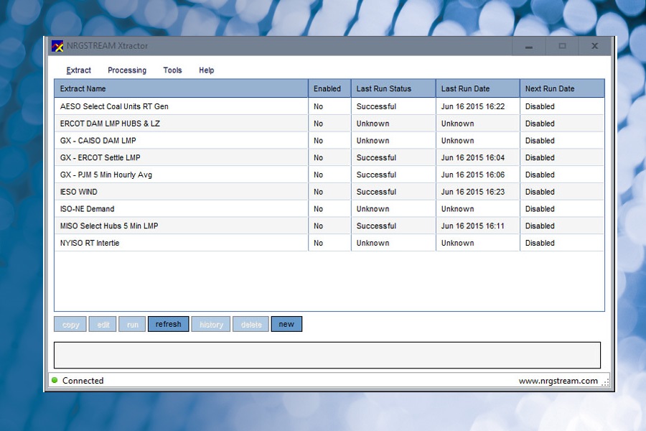
Task: Click the edit button
Action: tap(103, 324)
